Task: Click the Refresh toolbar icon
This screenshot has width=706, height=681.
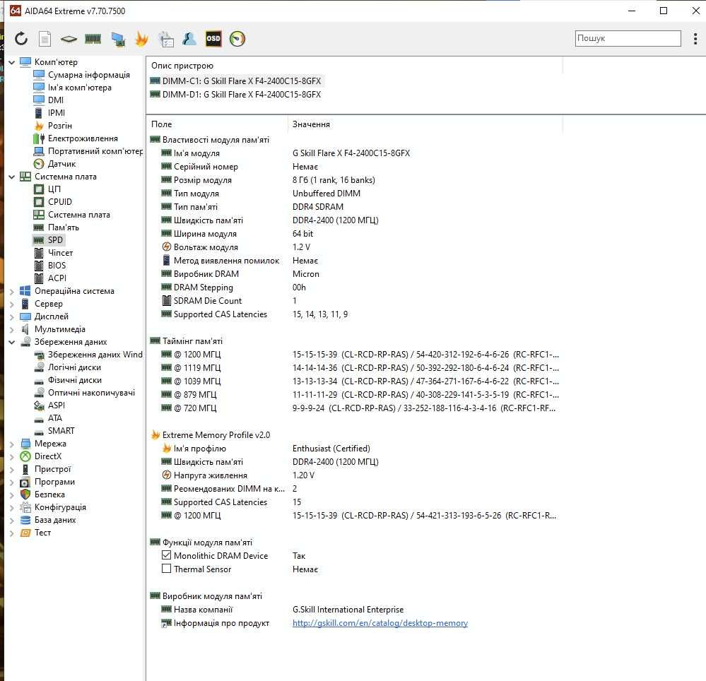Action: click(x=20, y=39)
